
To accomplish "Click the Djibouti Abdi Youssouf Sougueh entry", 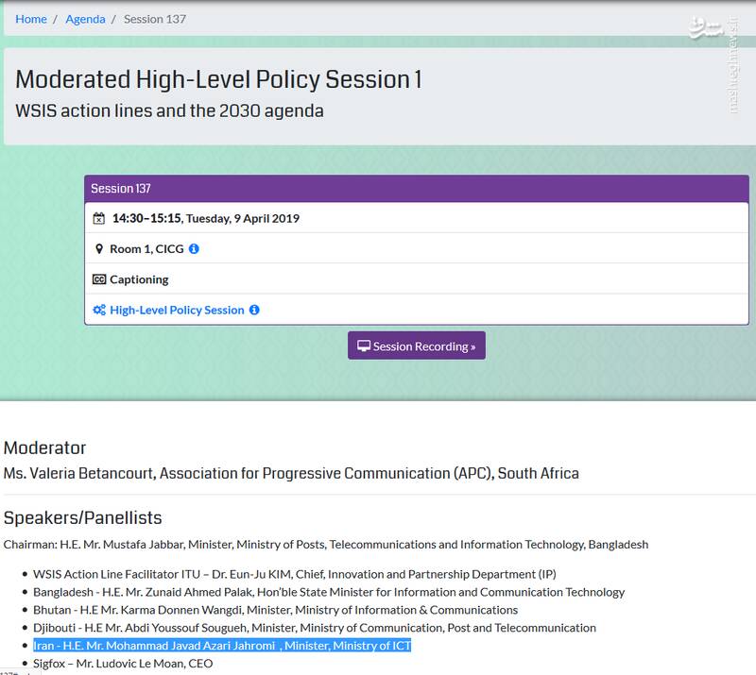I will (315, 628).
